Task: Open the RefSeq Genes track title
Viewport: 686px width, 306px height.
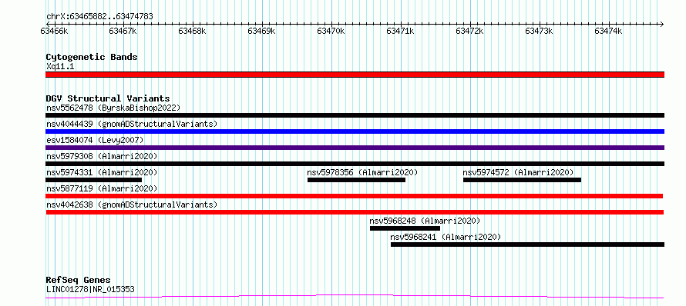Action: 79,281
